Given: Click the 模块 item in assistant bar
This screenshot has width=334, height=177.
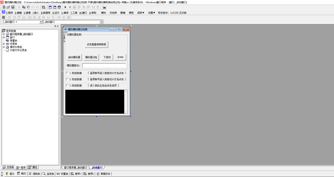Looking at the screenshot, I should click(x=103, y=13).
